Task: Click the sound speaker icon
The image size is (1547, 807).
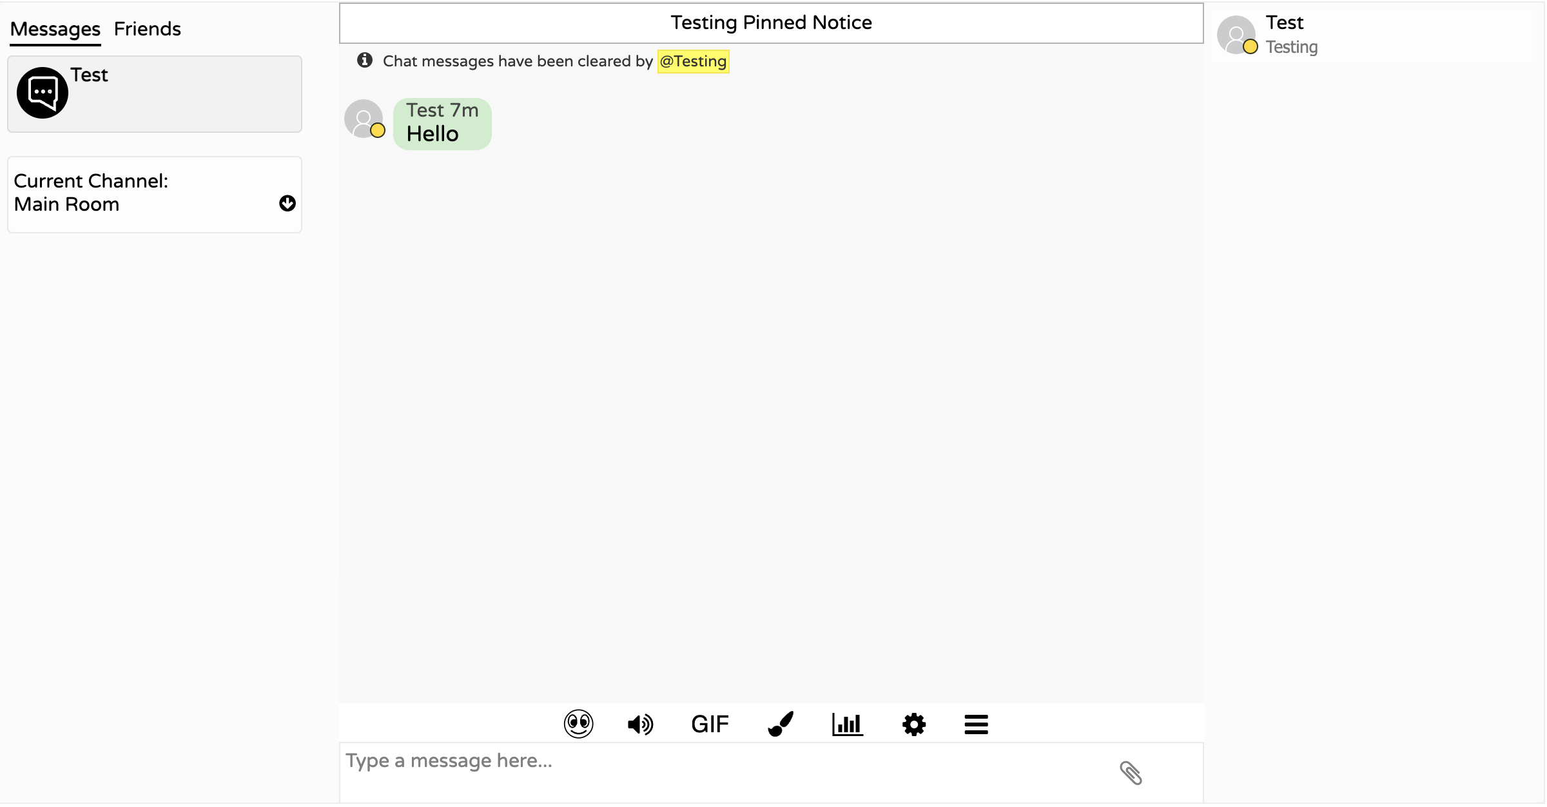Action: pos(640,724)
